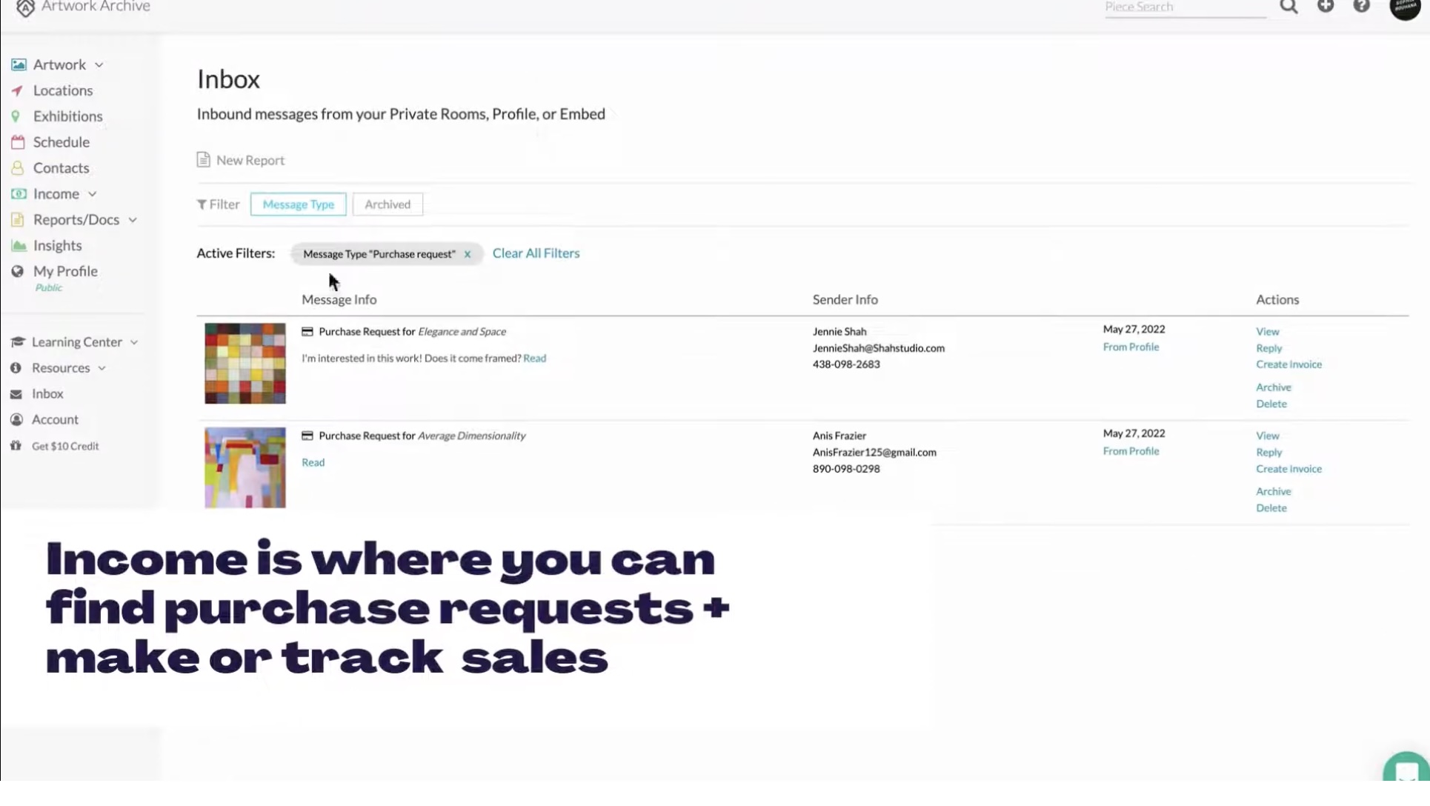Open Contacts from sidebar
This screenshot has width=1430, height=806.
(61, 168)
